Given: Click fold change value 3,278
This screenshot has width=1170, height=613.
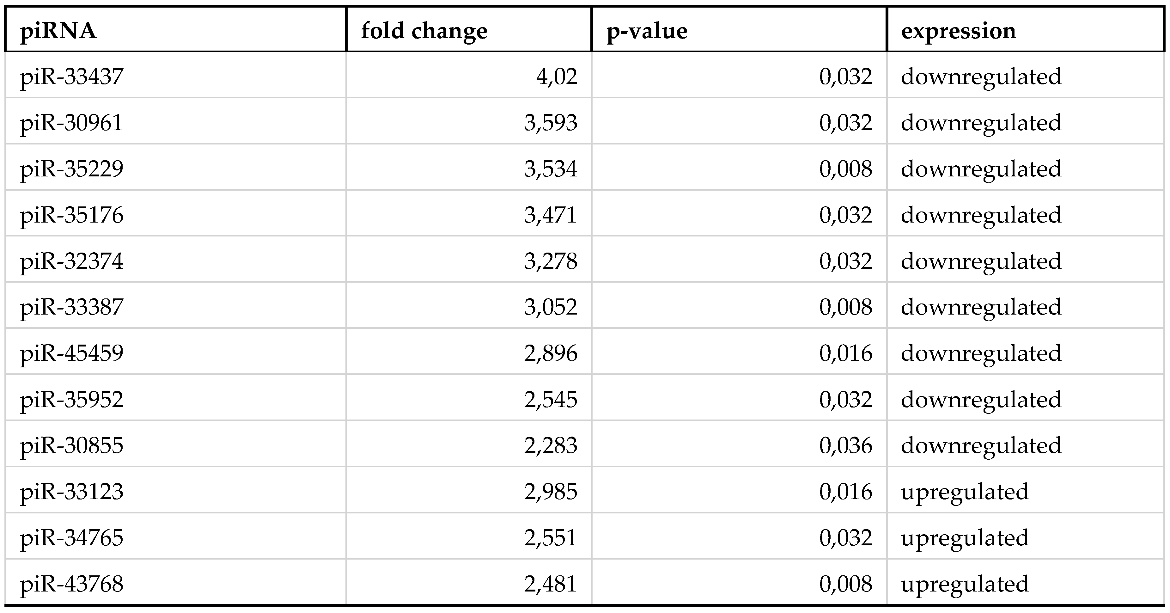Looking at the screenshot, I should tap(551, 261).
